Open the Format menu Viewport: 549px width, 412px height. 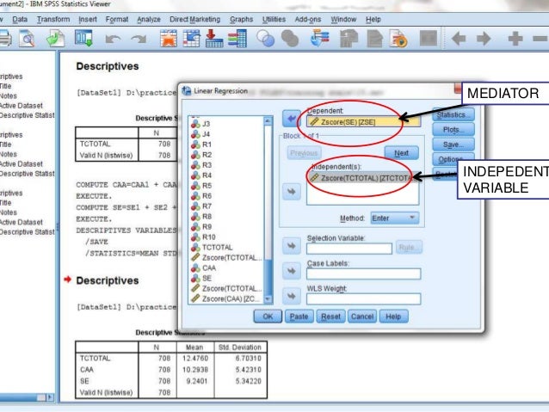(117, 19)
